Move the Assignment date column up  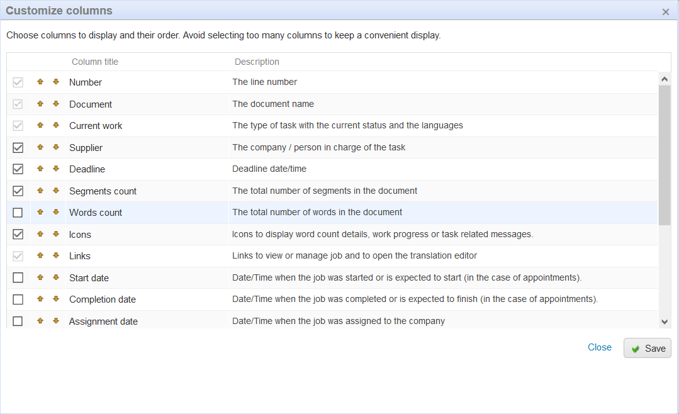[40, 321]
